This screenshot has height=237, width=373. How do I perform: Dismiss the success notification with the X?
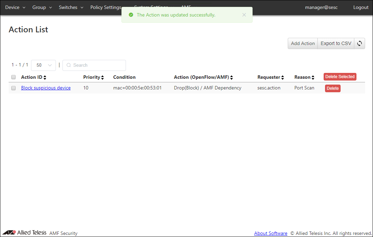point(244,15)
